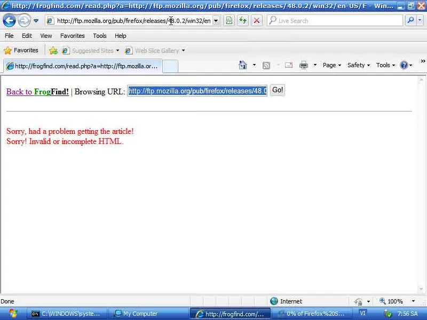
Task: Switch to frogfind.com taskbar item
Action: (230, 314)
